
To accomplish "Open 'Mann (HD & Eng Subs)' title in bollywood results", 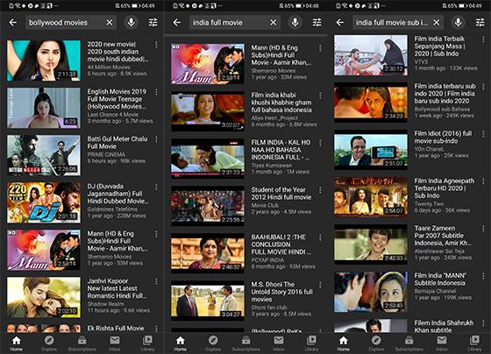I will point(117,241).
